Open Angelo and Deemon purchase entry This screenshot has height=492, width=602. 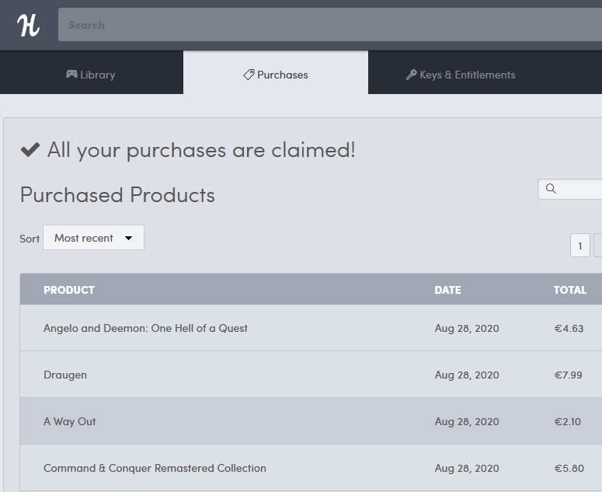(145, 328)
